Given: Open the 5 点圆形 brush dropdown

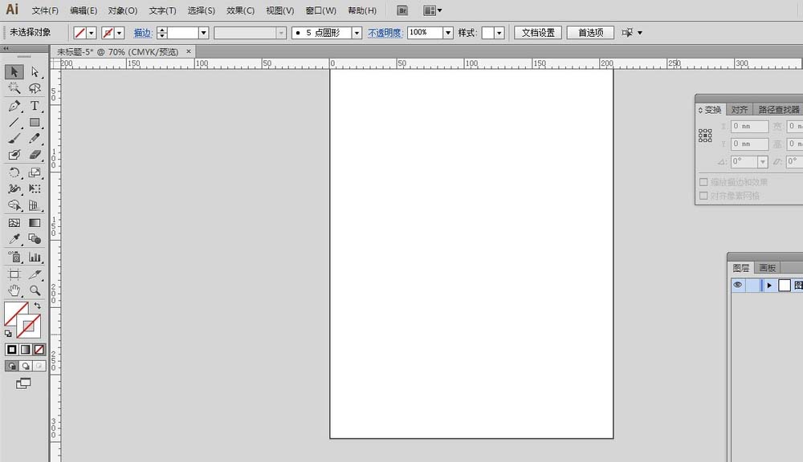Looking at the screenshot, I should 357,33.
